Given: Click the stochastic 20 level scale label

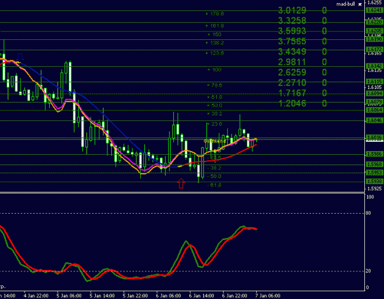Looking at the screenshot, I should (x=368, y=271).
